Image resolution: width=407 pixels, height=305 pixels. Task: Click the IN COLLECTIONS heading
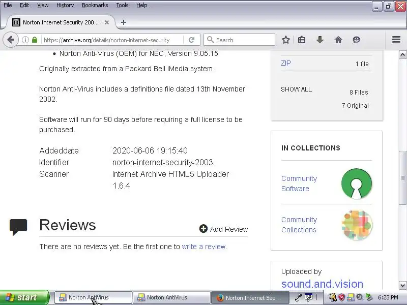[x=311, y=148]
